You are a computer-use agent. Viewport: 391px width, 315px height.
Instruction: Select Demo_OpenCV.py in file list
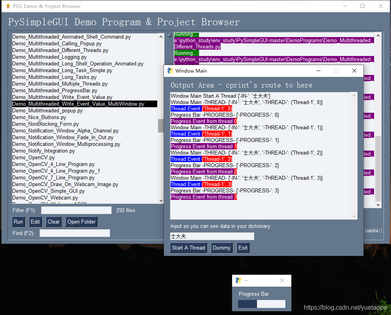(x=84, y=158)
